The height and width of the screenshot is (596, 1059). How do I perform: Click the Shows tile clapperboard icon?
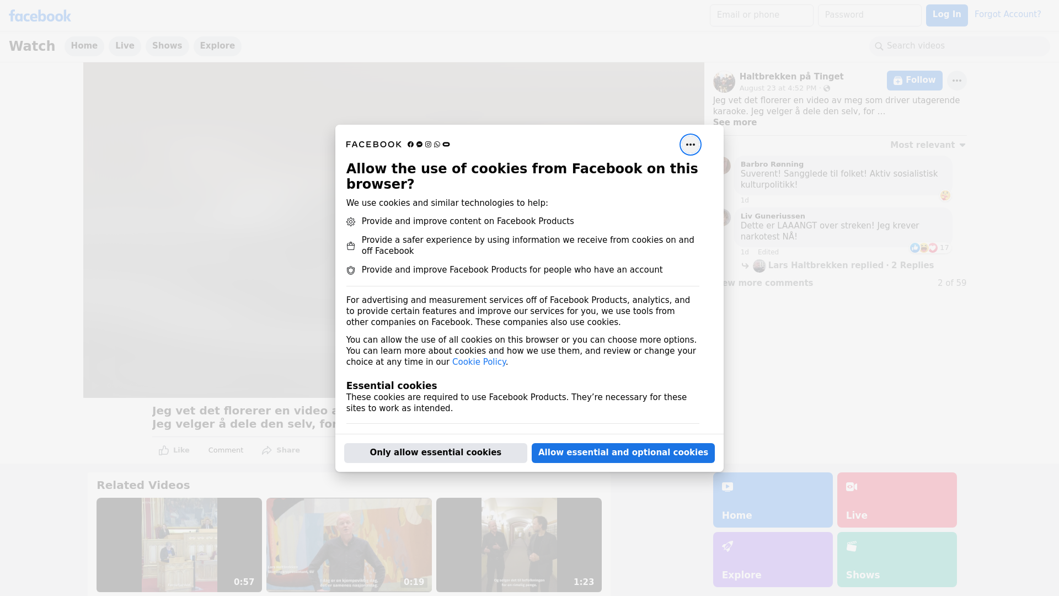[852, 546]
